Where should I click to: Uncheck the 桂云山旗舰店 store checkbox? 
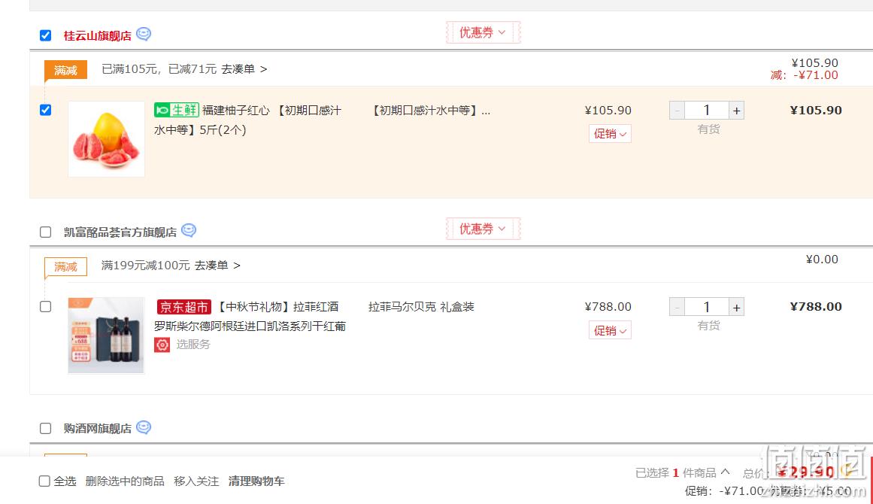coord(46,35)
